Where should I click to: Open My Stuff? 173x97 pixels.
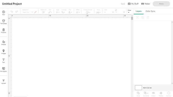pyautogui.click(x=133, y=4)
